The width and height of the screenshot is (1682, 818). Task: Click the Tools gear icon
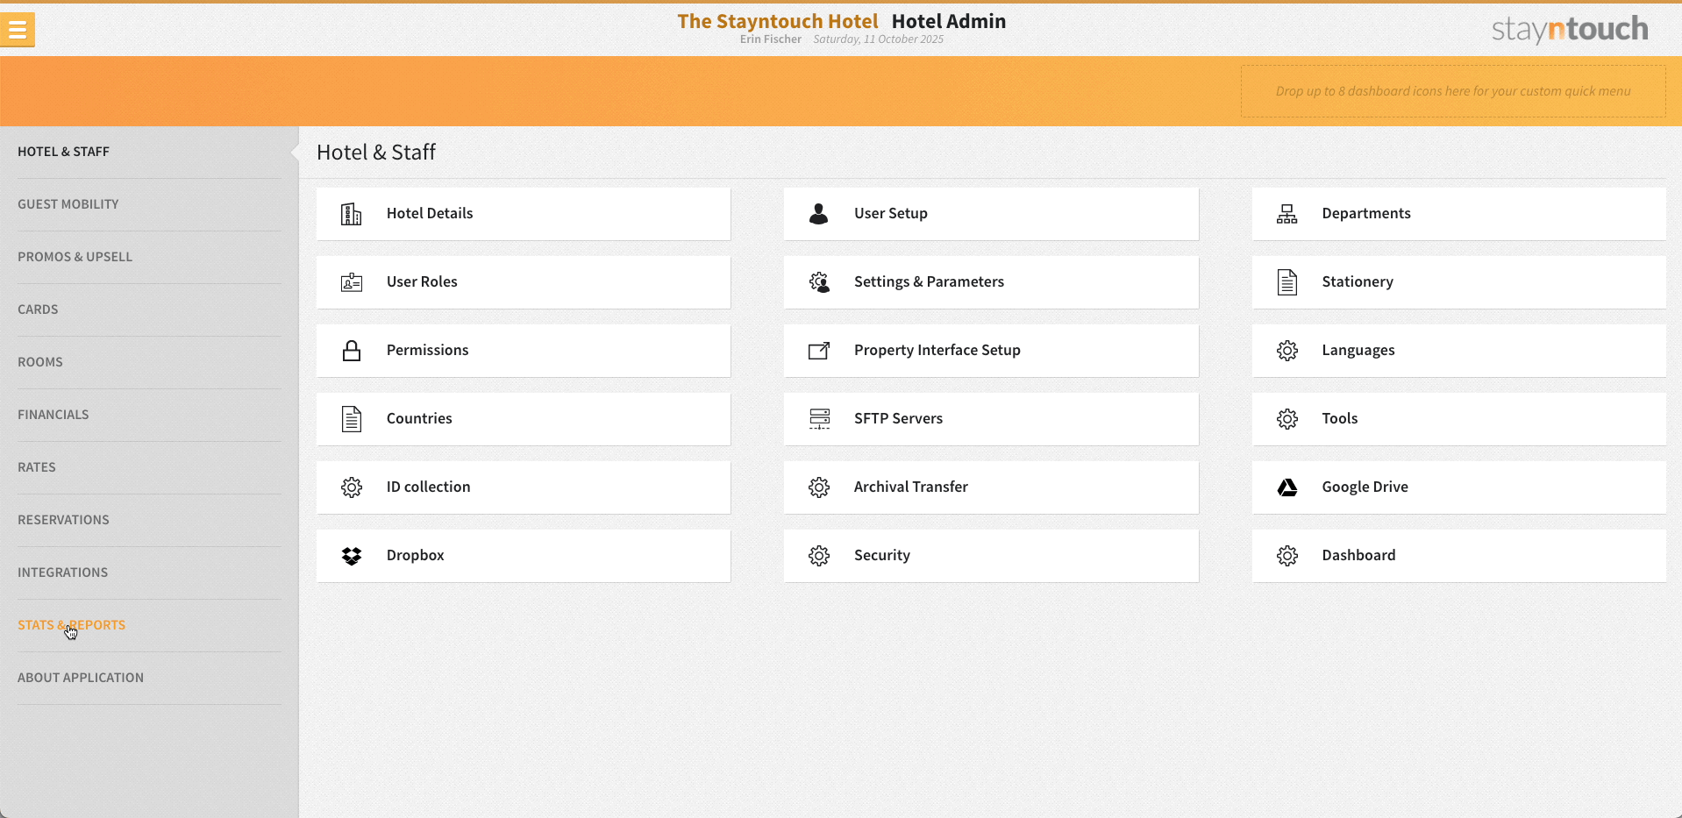(x=1286, y=419)
